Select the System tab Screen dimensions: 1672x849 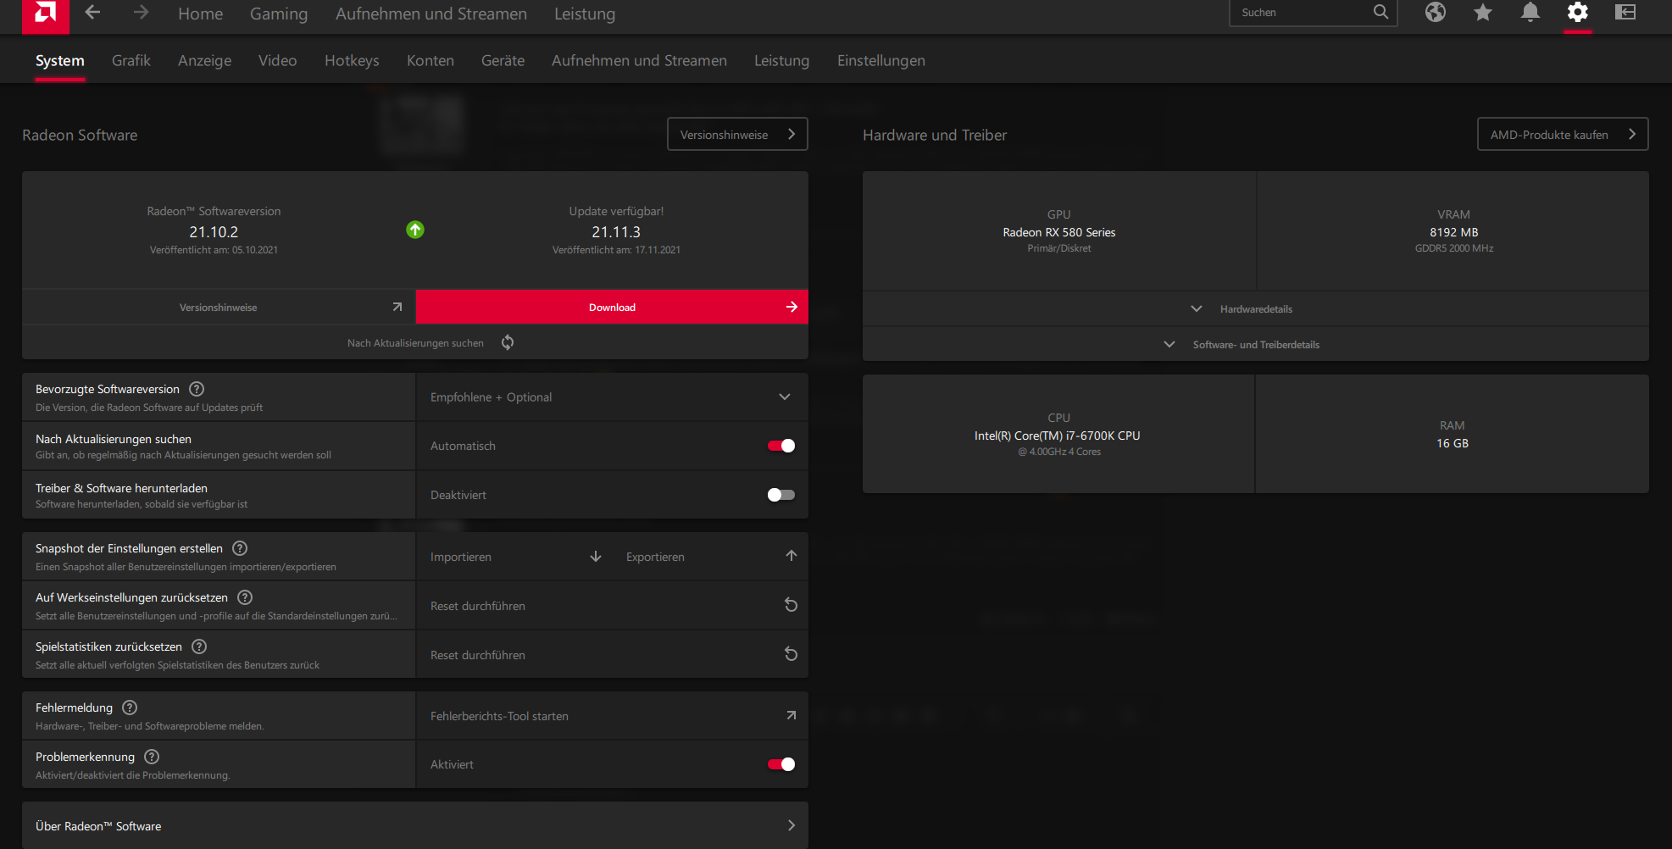coord(60,61)
